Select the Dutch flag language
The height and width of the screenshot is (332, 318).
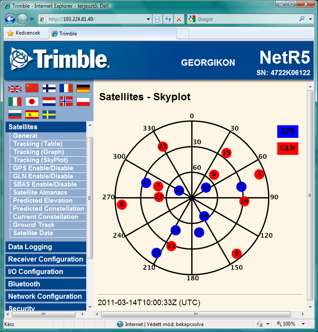[x=49, y=102]
